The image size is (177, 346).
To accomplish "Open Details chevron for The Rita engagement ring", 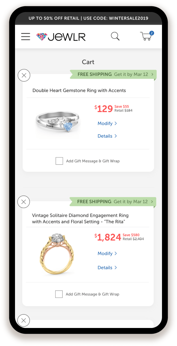I will [107, 267].
